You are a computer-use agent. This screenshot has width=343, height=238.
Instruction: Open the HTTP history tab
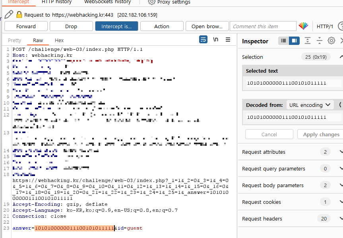point(57,2)
